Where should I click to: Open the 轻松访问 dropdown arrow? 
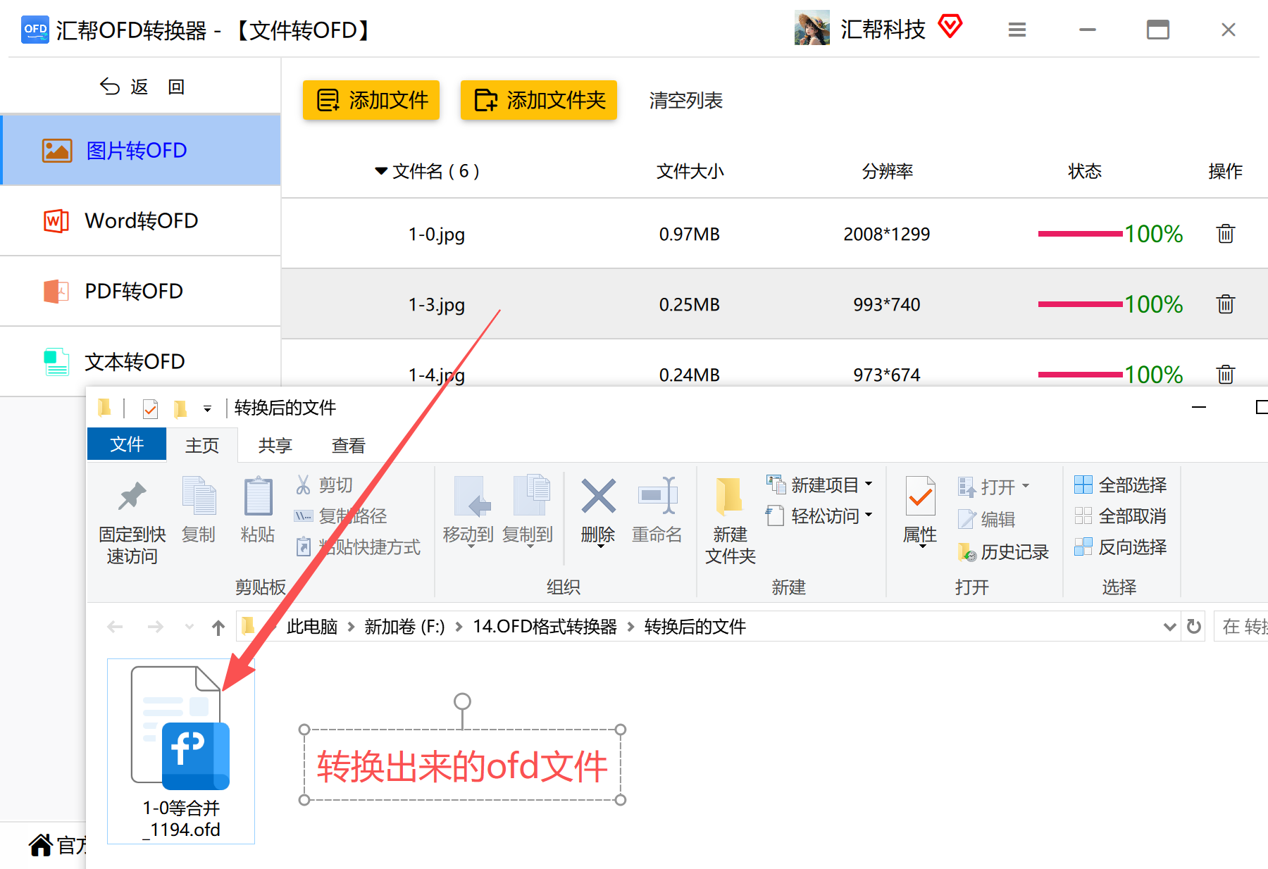(x=869, y=515)
